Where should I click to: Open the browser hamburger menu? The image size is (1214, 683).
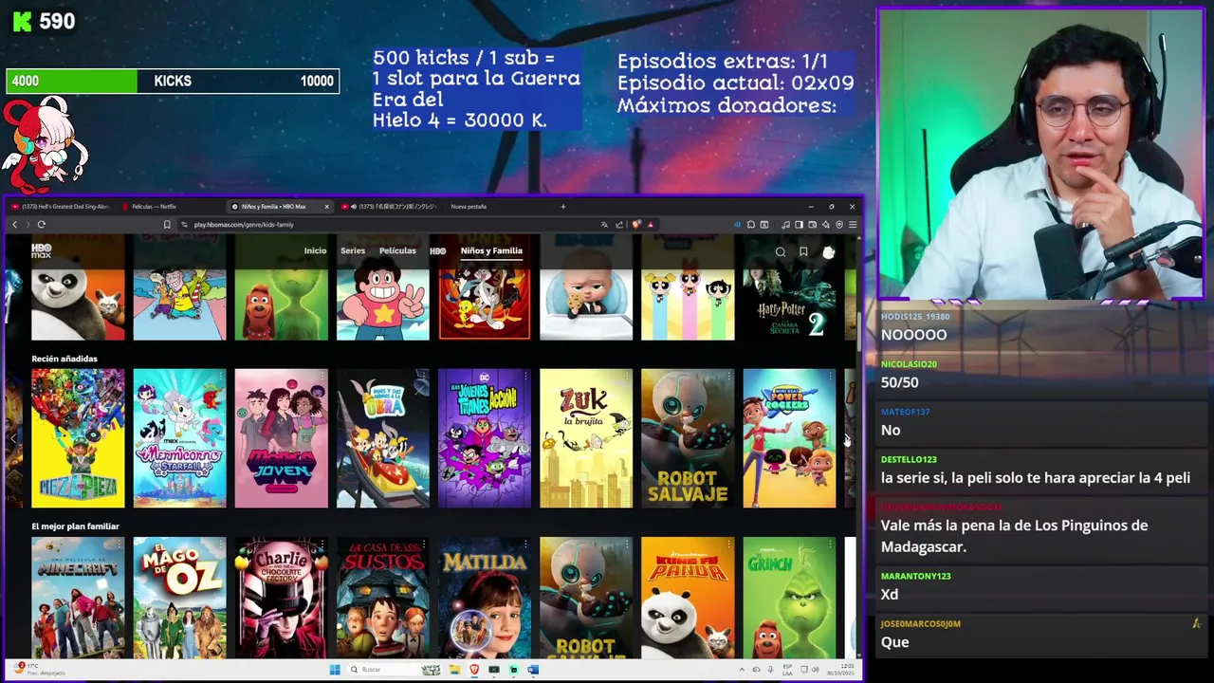[x=853, y=225]
